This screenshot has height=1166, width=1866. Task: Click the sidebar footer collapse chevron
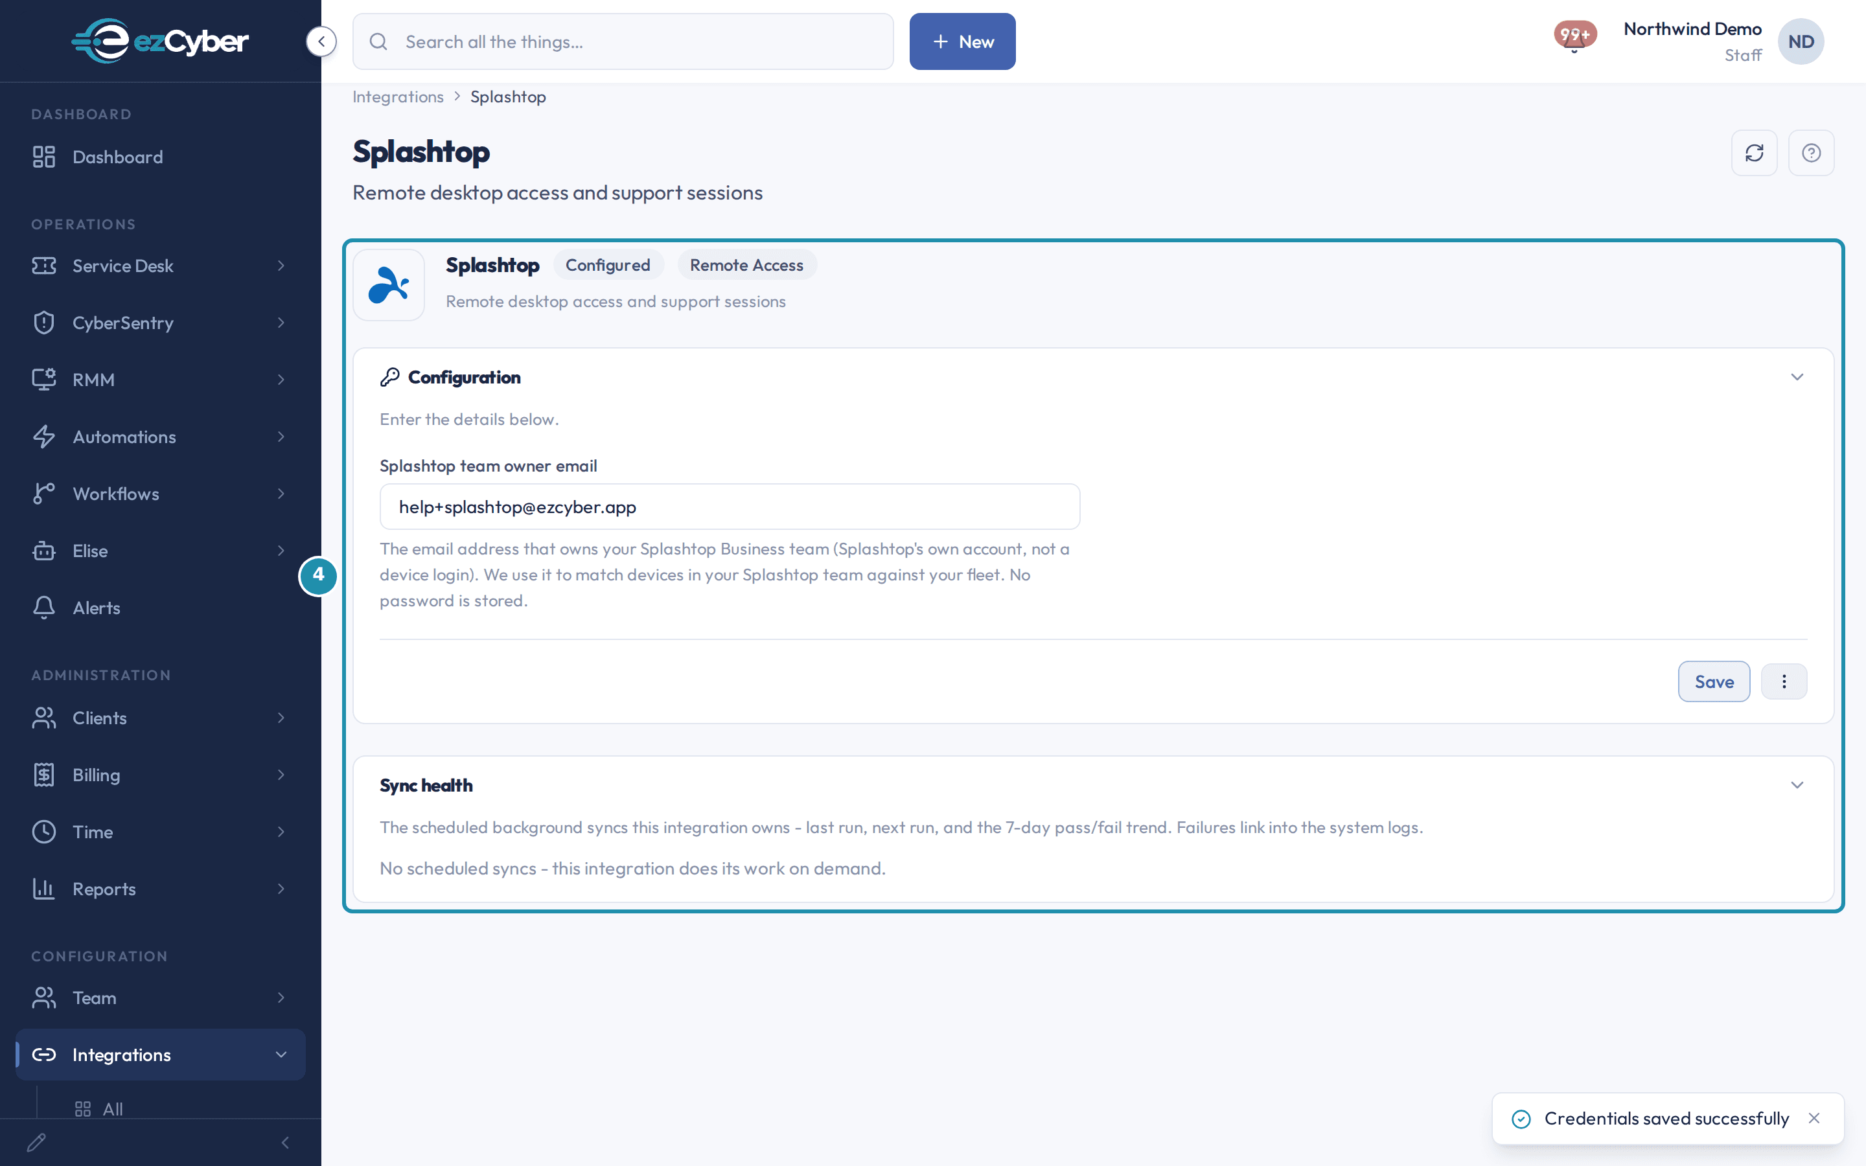285,1142
